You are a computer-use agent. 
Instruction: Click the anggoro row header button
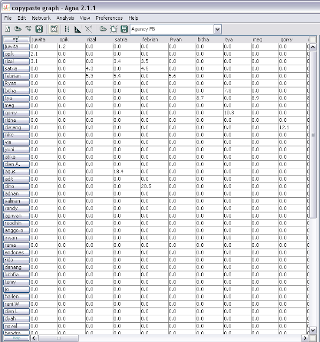pyautogui.click(x=17, y=230)
